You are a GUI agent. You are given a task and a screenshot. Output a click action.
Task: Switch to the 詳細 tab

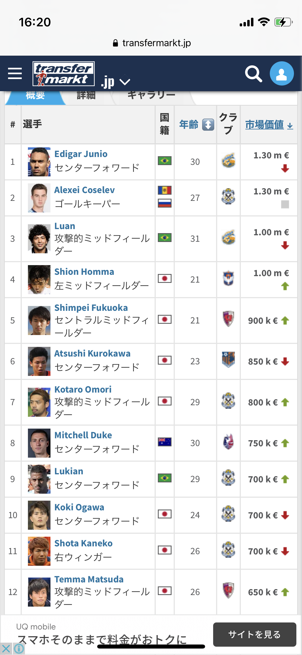[86, 96]
